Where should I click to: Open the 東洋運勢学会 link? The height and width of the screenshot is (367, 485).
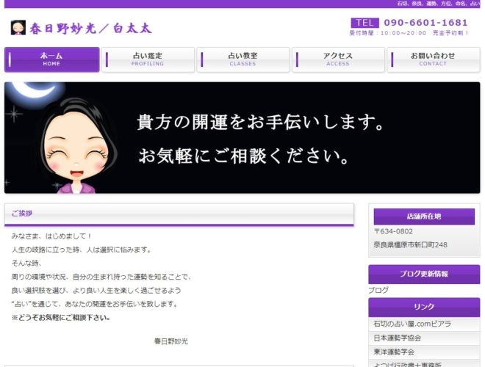pos(394,352)
